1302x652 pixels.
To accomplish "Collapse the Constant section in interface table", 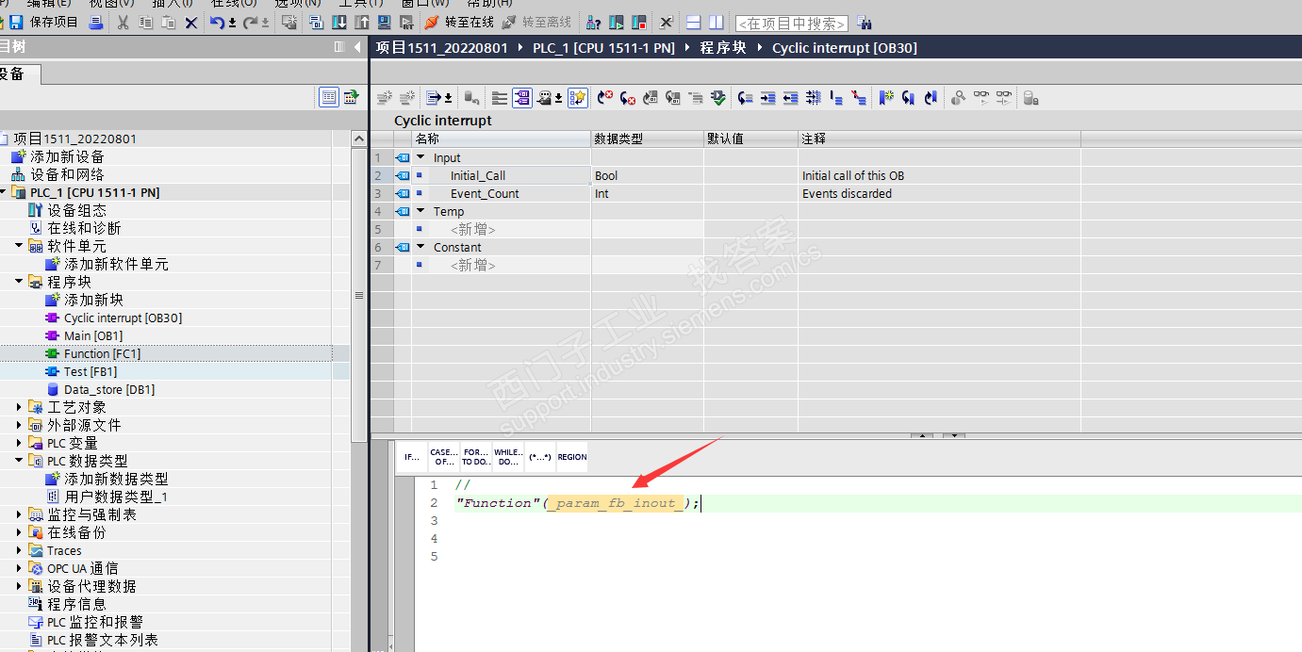I will (420, 247).
